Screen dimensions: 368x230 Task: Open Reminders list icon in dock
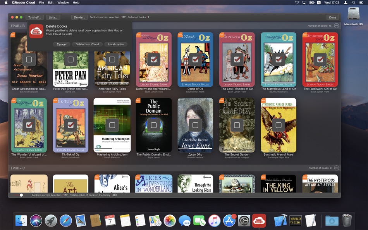140,221
